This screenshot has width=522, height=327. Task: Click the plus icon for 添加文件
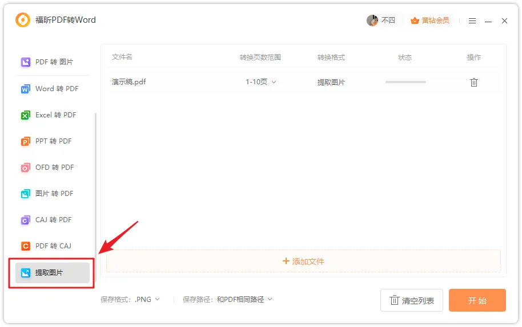click(x=286, y=261)
